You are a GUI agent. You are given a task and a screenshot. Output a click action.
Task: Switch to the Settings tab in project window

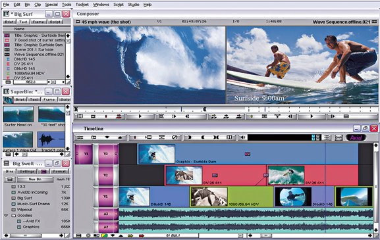[27, 172]
